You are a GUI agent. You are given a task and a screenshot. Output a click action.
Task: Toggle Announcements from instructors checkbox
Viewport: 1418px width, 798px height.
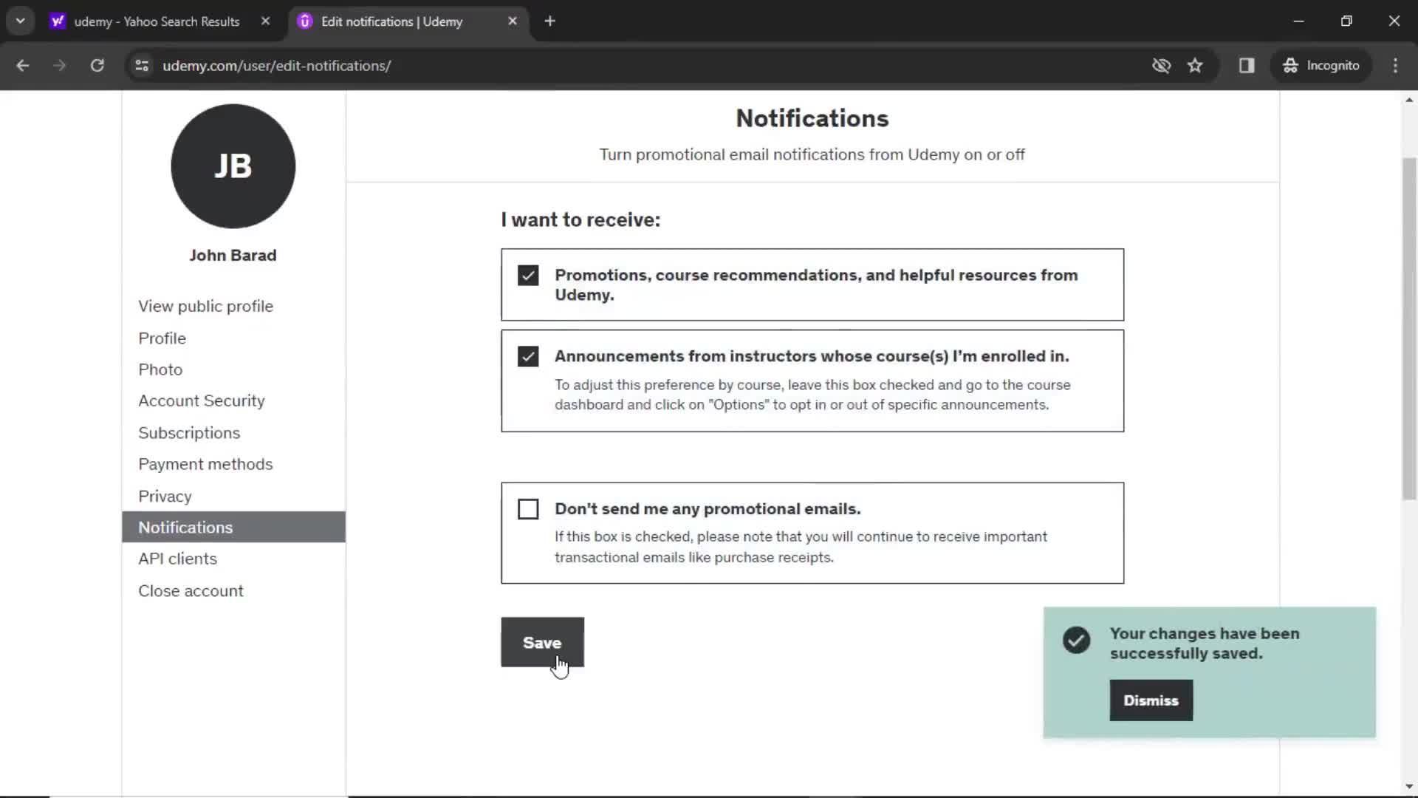(x=529, y=355)
